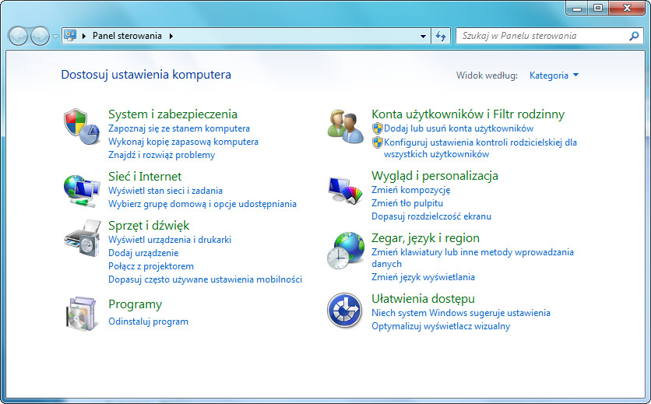Open Wybierz grupę domową i opcje udostępniania
Image resolution: width=651 pixels, height=404 pixels.
[x=202, y=204]
